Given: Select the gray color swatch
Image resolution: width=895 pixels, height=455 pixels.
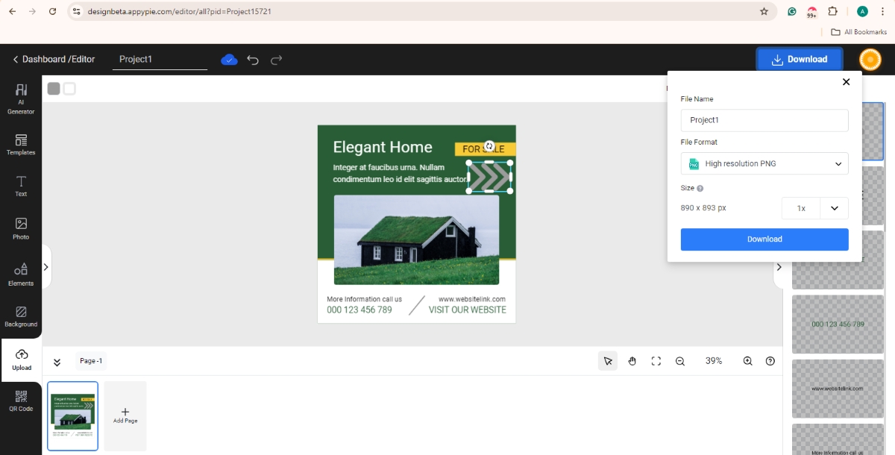Looking at the screenshot, I should coord(53,88).
